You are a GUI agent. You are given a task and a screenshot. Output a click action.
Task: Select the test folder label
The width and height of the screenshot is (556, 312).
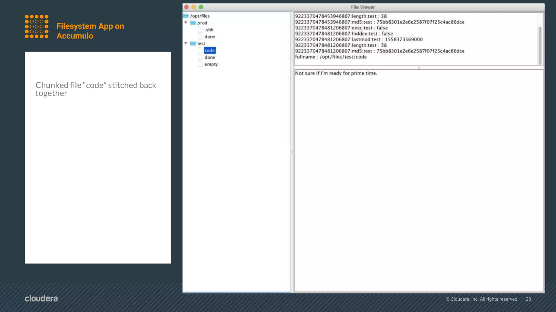point(201,43)
